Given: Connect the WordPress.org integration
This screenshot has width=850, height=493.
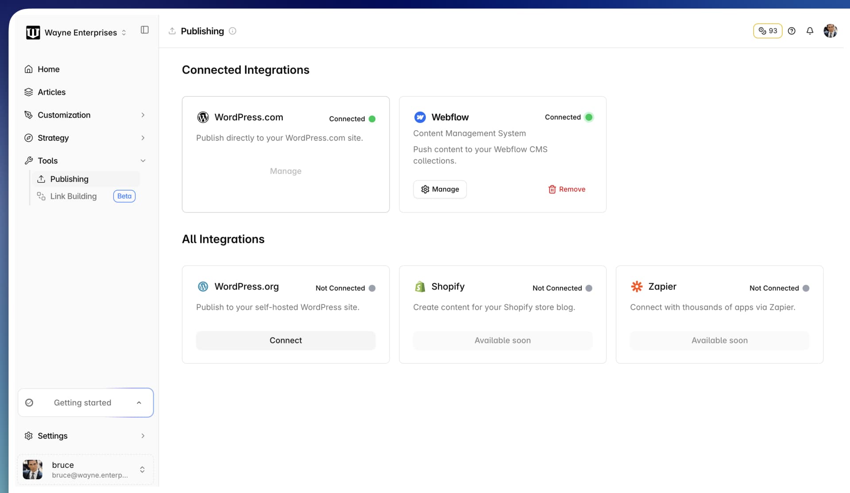Looking at the screenshot, I should 286,340.
